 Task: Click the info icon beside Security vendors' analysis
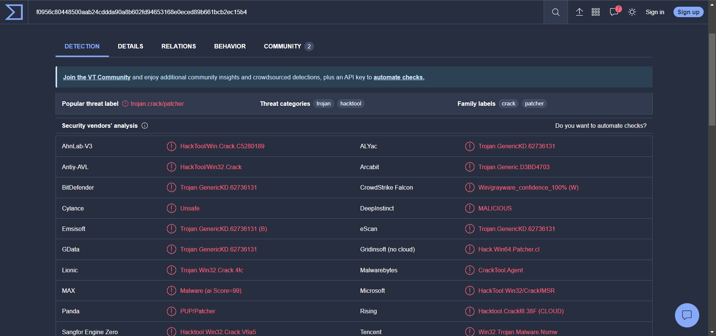[x=145, y=126]
